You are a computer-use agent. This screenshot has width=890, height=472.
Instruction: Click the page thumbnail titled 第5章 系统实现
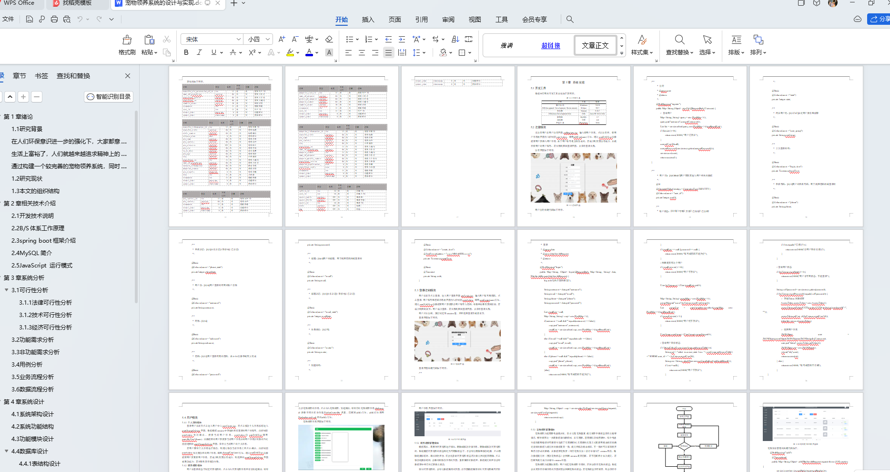pos(574,146)
